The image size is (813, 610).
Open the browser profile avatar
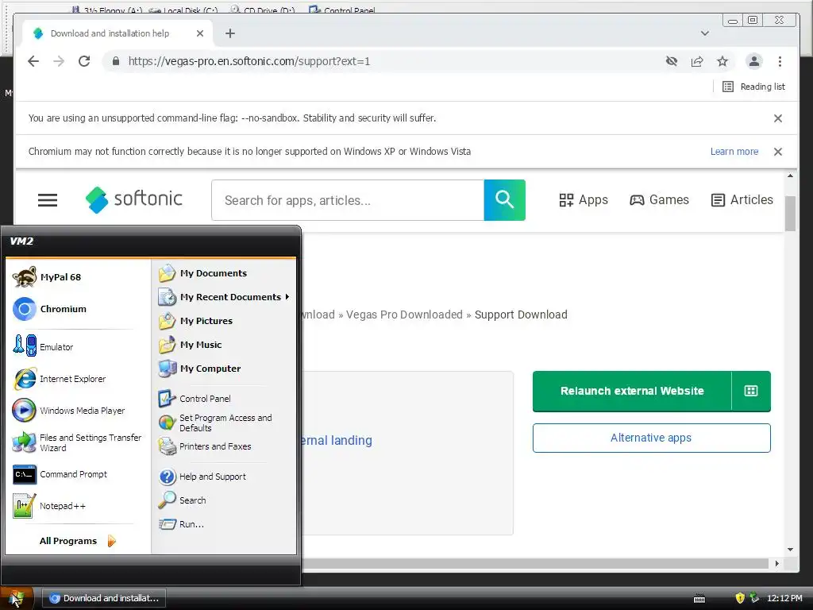(x=754, y=61)
